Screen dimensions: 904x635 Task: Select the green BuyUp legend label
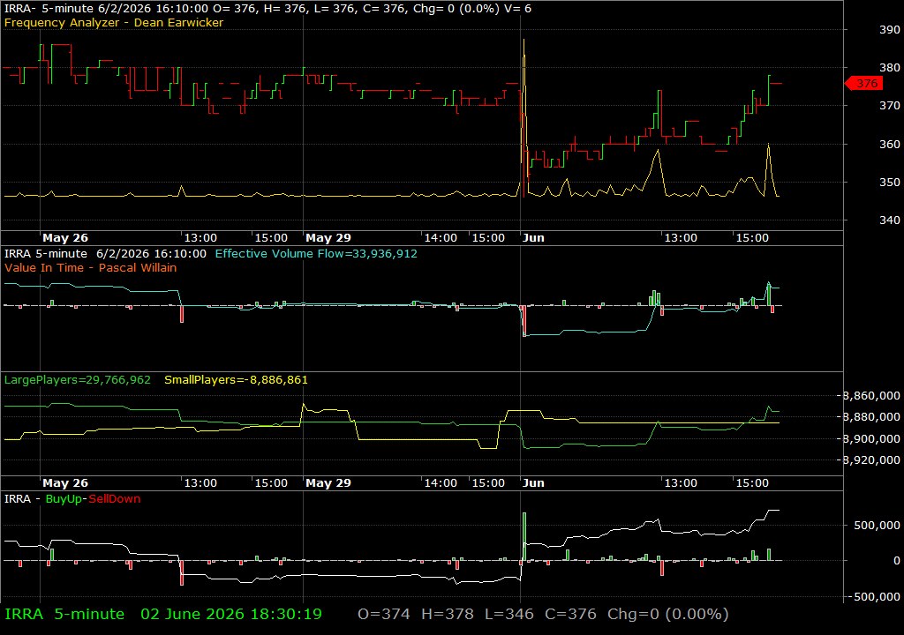click(x=64, y=498)
